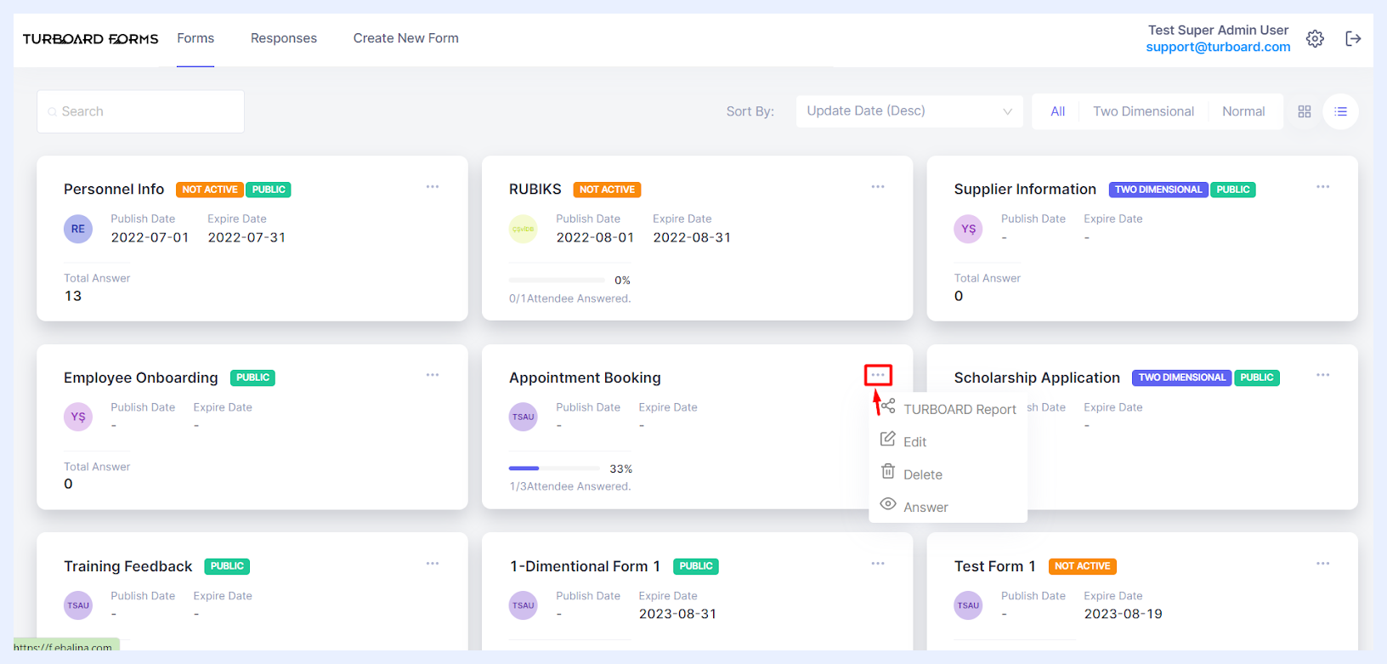Click the TURBOARD FORMS logo

point(90,39)
